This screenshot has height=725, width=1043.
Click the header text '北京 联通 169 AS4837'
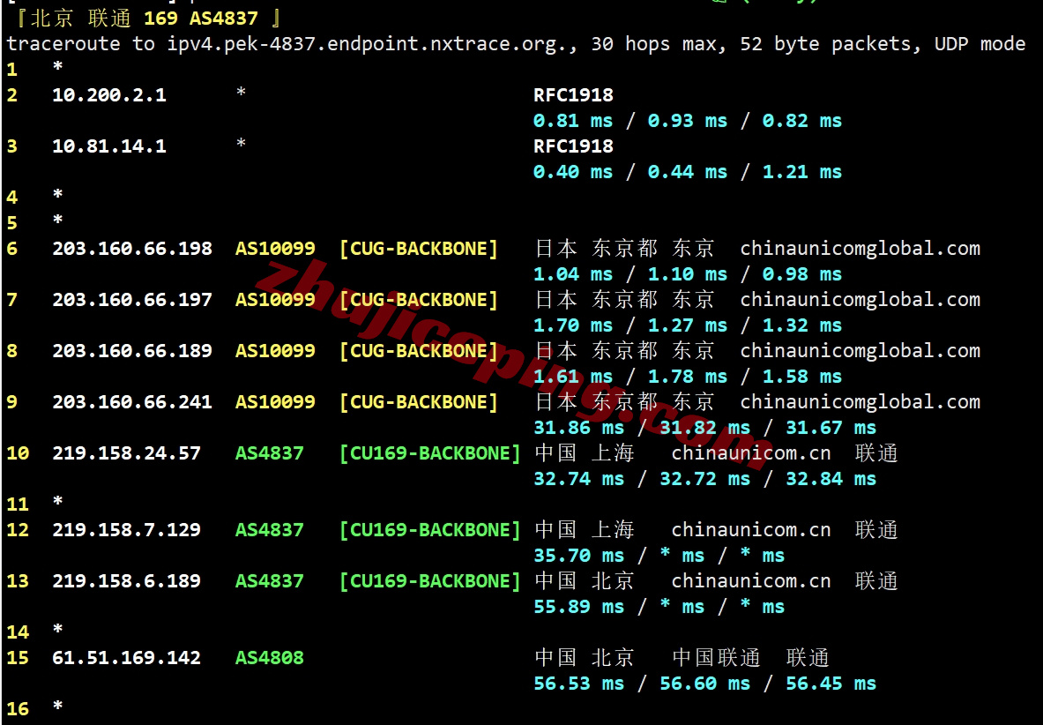(144, 19)
